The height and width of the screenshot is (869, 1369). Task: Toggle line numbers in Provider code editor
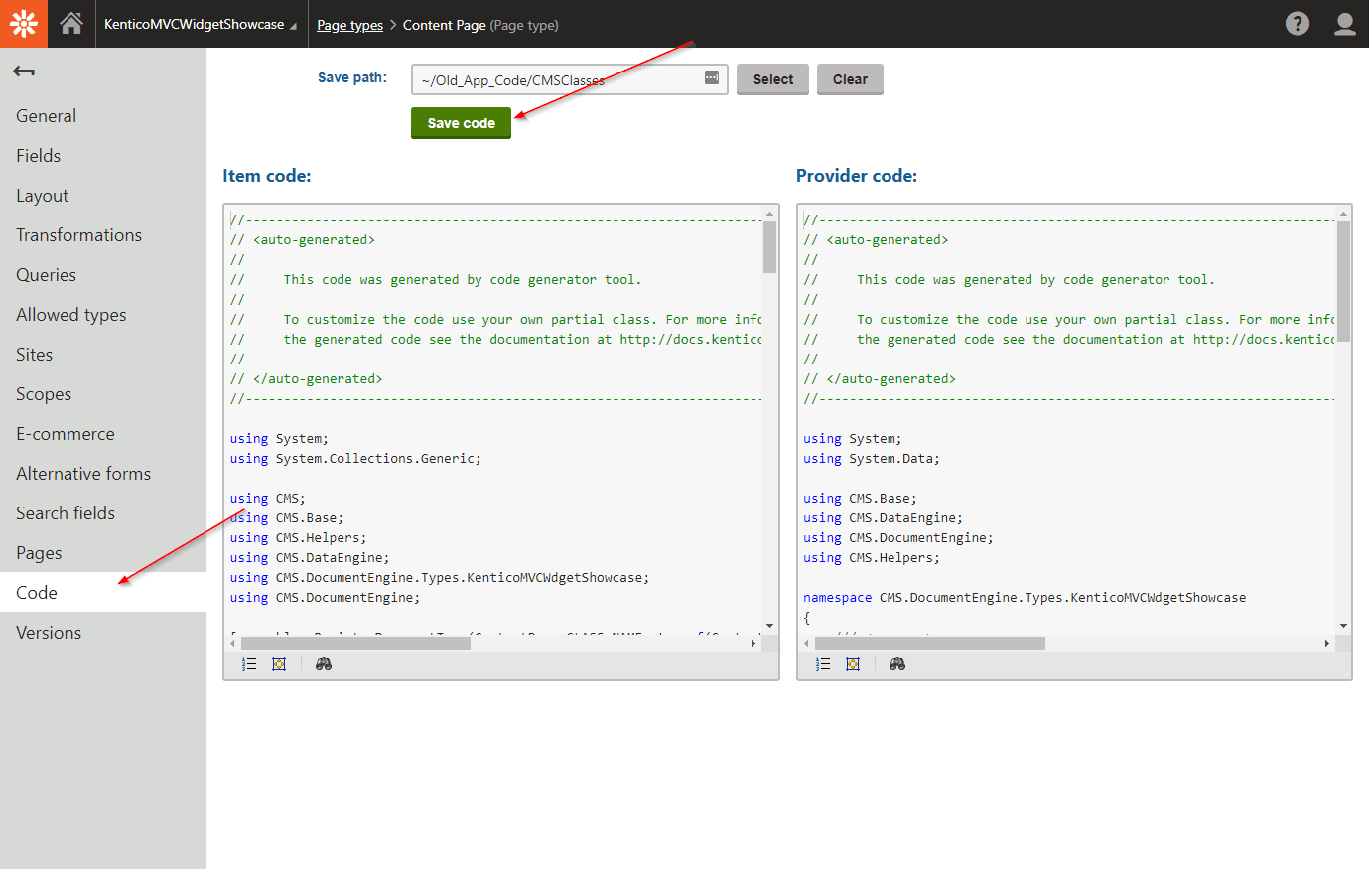click(823, 664)
